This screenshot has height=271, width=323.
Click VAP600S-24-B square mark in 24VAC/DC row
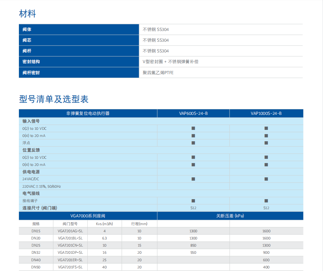193,179
